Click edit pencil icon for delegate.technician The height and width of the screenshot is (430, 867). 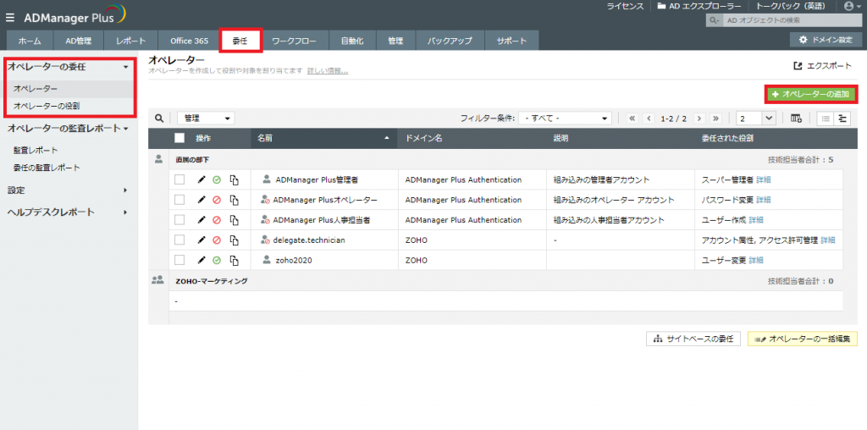[202, 240]
